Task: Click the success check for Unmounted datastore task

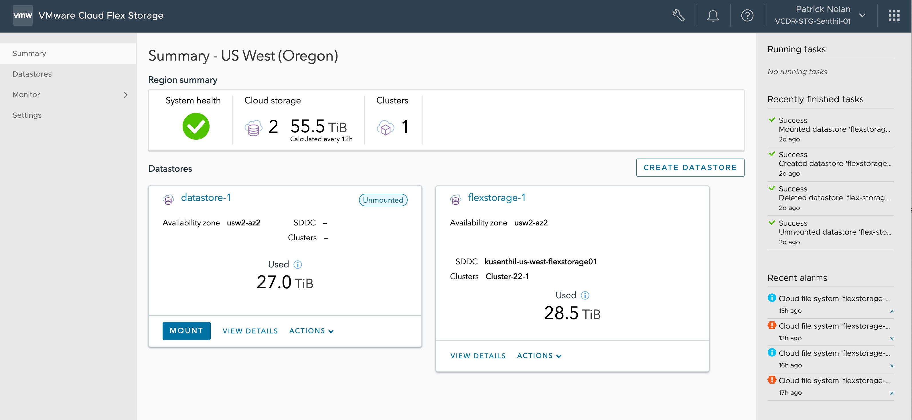Action: tap(772, 223)
